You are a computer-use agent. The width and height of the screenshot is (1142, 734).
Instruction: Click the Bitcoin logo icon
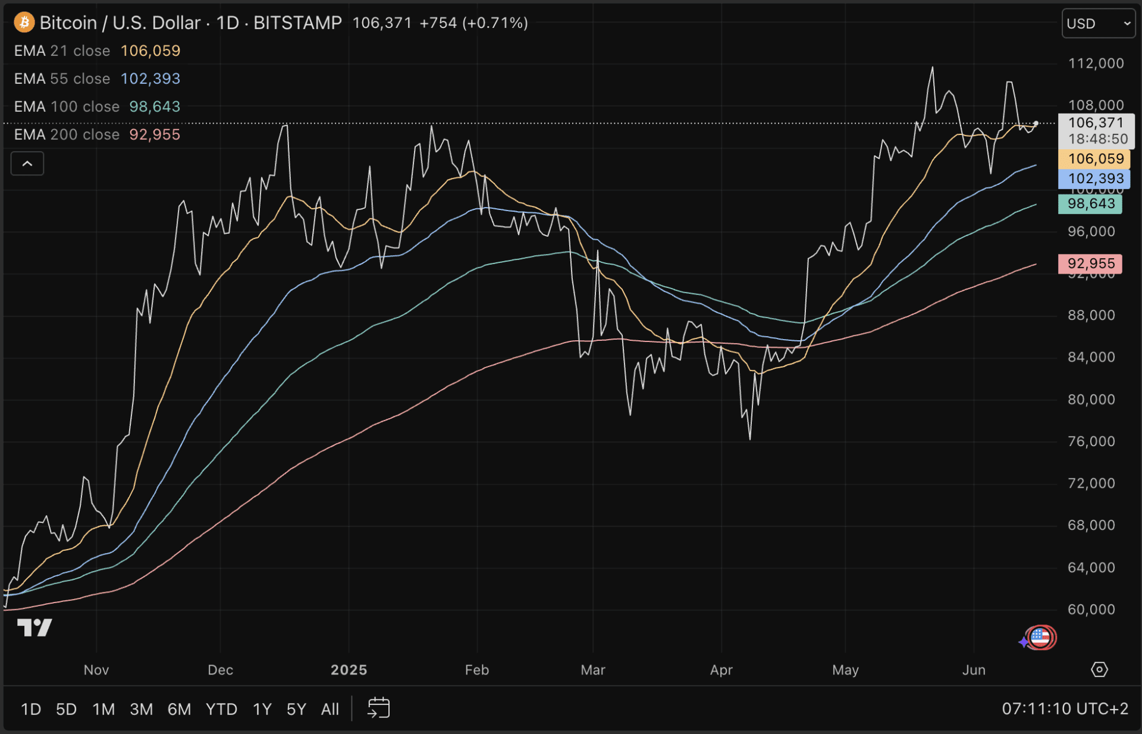point(24,23)
